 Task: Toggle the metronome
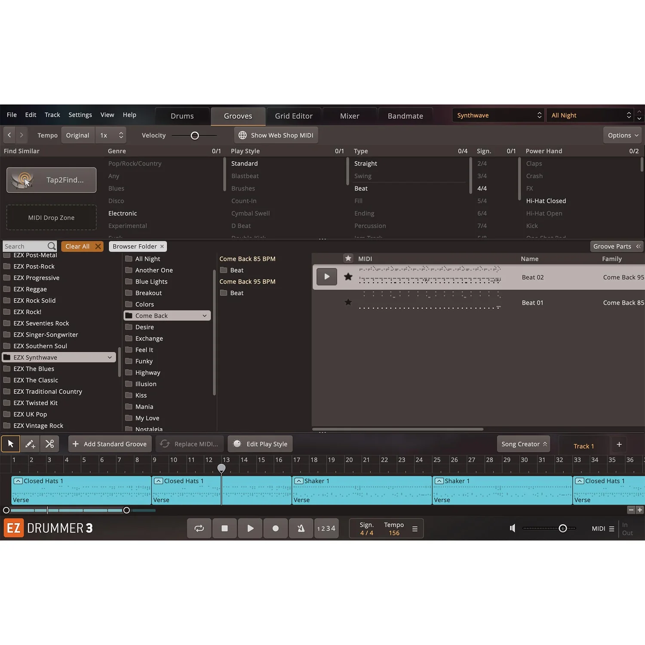301,528
